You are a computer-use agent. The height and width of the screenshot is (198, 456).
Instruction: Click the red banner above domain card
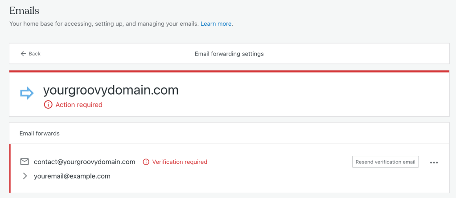[229, 71]
